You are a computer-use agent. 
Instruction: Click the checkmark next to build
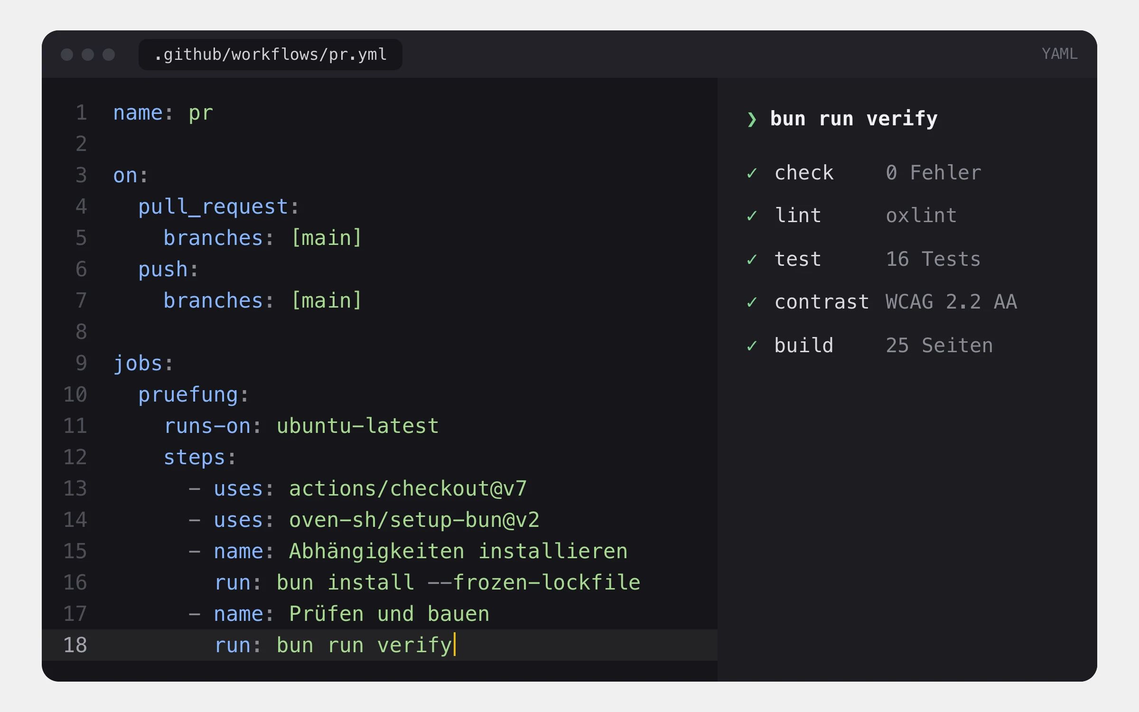(x=752, y=346)
